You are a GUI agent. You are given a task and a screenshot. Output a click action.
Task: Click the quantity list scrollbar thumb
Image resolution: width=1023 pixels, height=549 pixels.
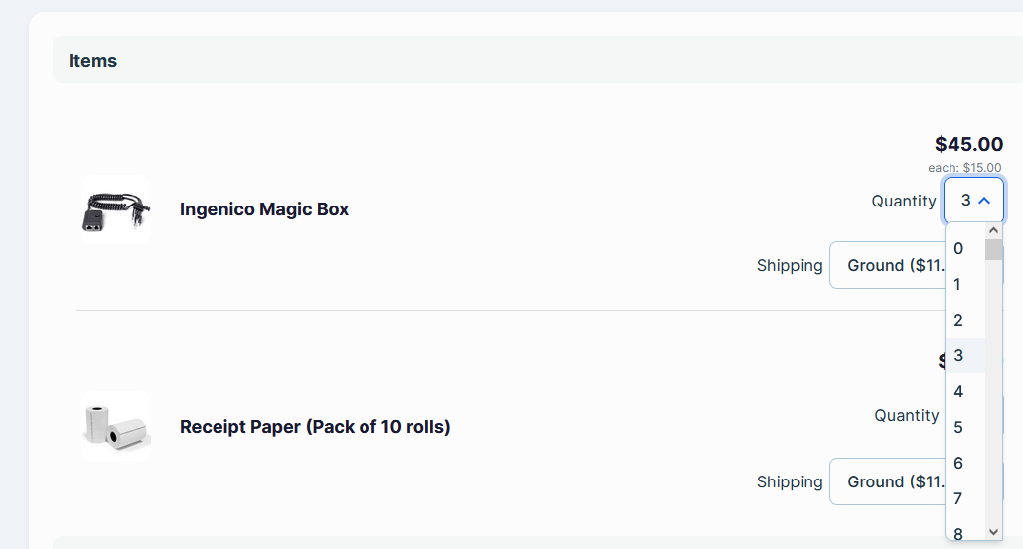pyautogui.click(x=993, y=249)
